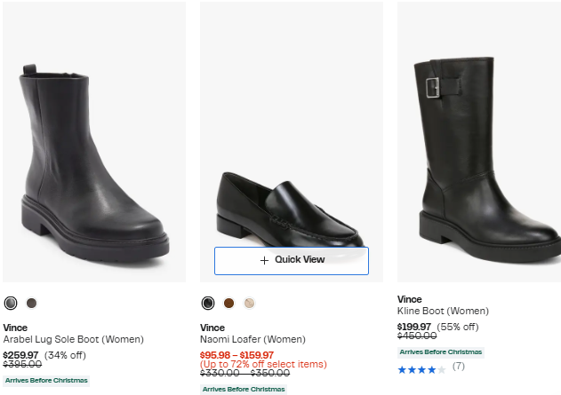This screenshot has height=395, width=561.
Task: Select black swatch for Arabel Lug Sole Boot
Action: click(11, 303)
